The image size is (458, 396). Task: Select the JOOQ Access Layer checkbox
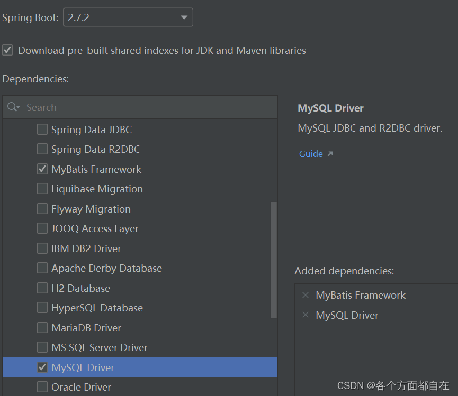click(42, 228)
